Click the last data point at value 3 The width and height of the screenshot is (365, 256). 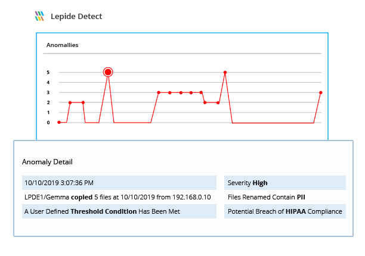click(x=320, y=93)
